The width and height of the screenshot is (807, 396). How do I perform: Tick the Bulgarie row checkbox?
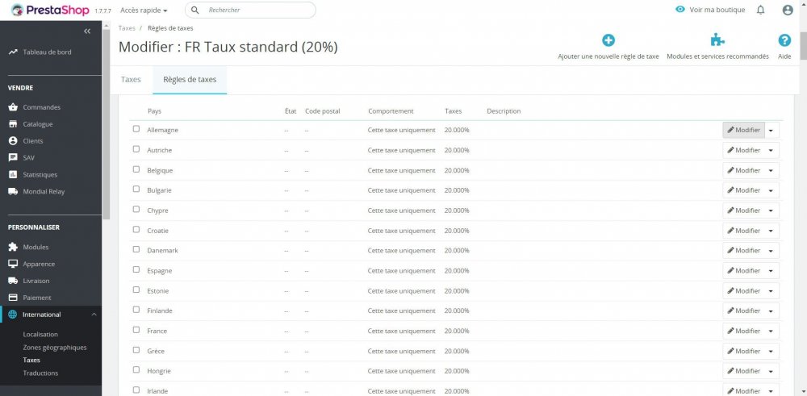[x=136, y=190]
